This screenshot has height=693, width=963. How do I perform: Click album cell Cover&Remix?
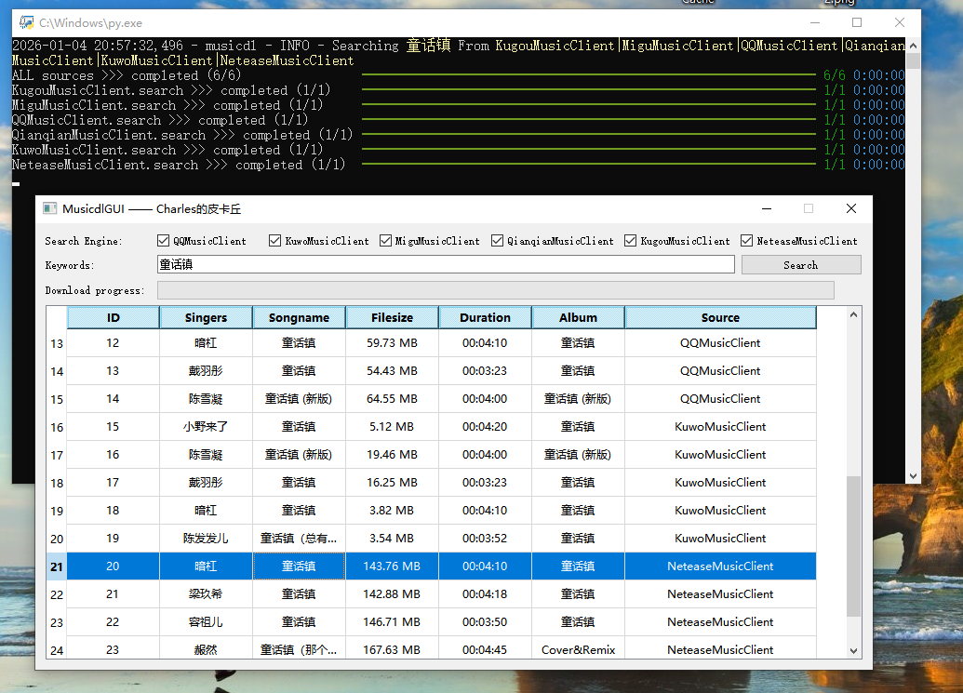click(578, 649)
